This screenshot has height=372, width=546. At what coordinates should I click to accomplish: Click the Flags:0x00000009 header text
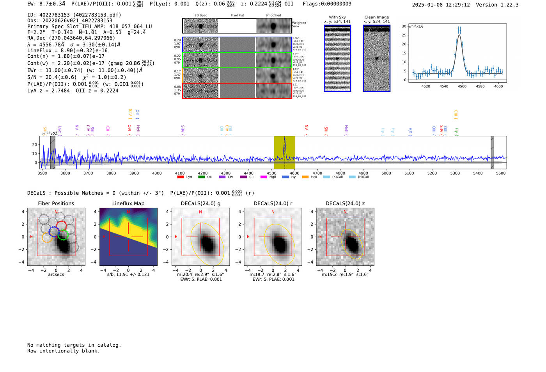(x=327, y=4)
